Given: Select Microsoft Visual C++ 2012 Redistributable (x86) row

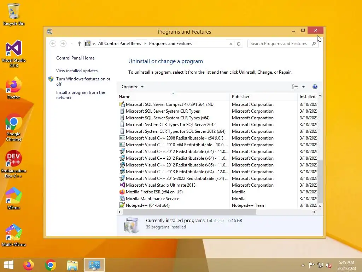Looking at the screenshot, I should (x=218, y=165).
